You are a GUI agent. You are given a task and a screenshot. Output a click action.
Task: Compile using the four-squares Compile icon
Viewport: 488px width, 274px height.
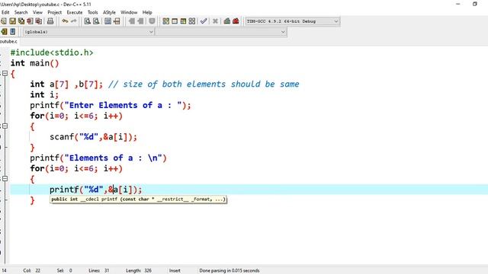click(166, 21)
